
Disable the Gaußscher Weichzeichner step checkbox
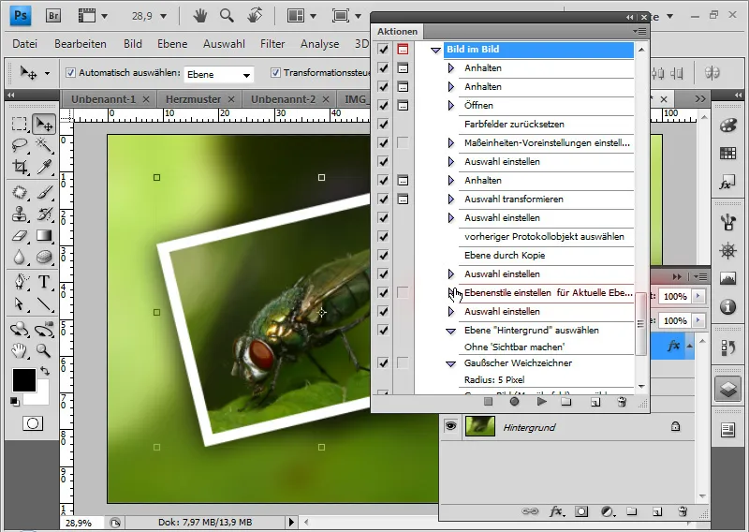383,362
